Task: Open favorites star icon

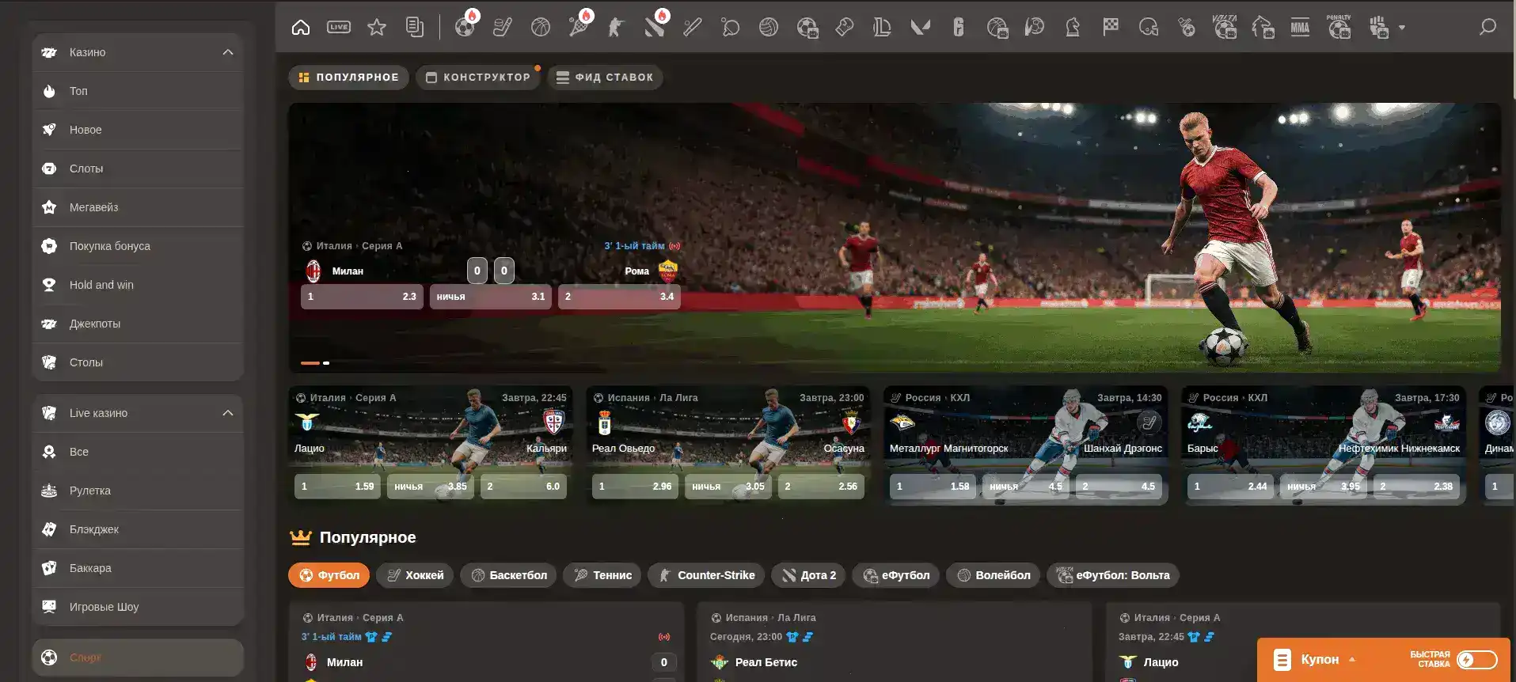Action: [377, 28]
